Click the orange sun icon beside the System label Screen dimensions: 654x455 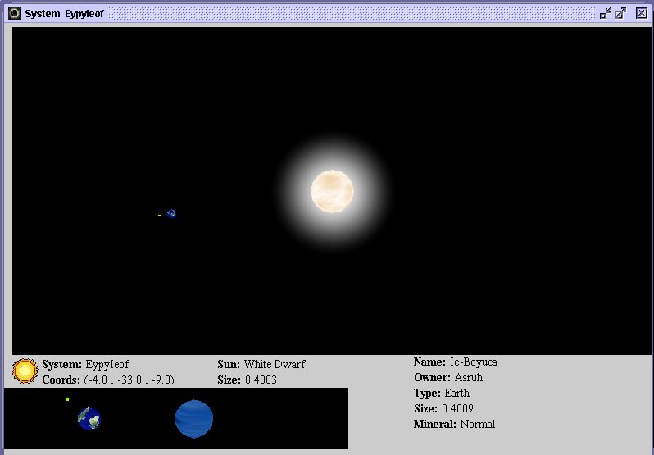tap(25, 371)
